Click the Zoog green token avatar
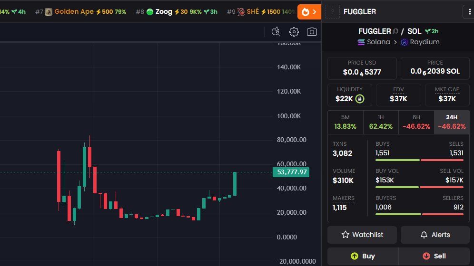The image size is (474, 266). pos(149,12)
